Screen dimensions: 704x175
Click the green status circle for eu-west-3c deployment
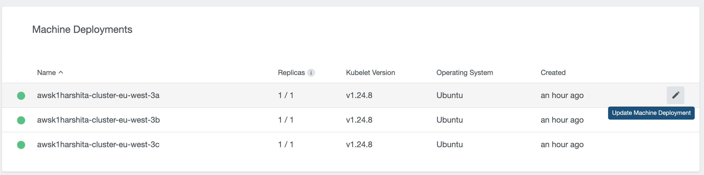point(21,144)
